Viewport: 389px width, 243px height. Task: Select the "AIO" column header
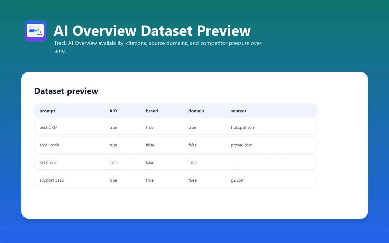click(x=113, y=111)
